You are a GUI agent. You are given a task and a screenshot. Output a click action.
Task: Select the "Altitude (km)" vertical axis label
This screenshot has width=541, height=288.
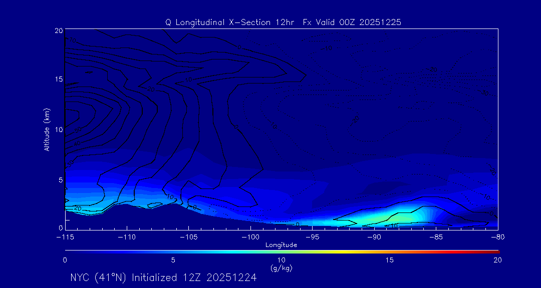[x=47, y=129]
